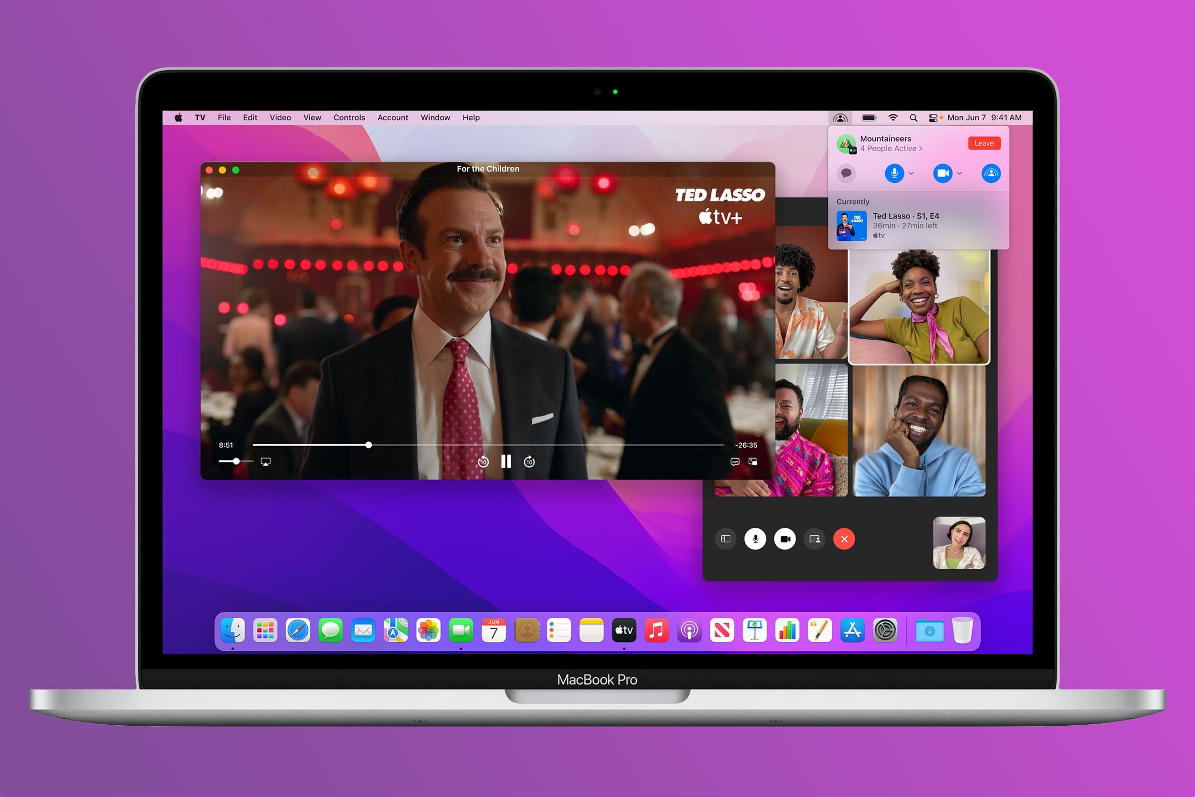Expand camera options chevron in the SharePlay panel
Screen dimensions: 1195x797
coord(960,173)
